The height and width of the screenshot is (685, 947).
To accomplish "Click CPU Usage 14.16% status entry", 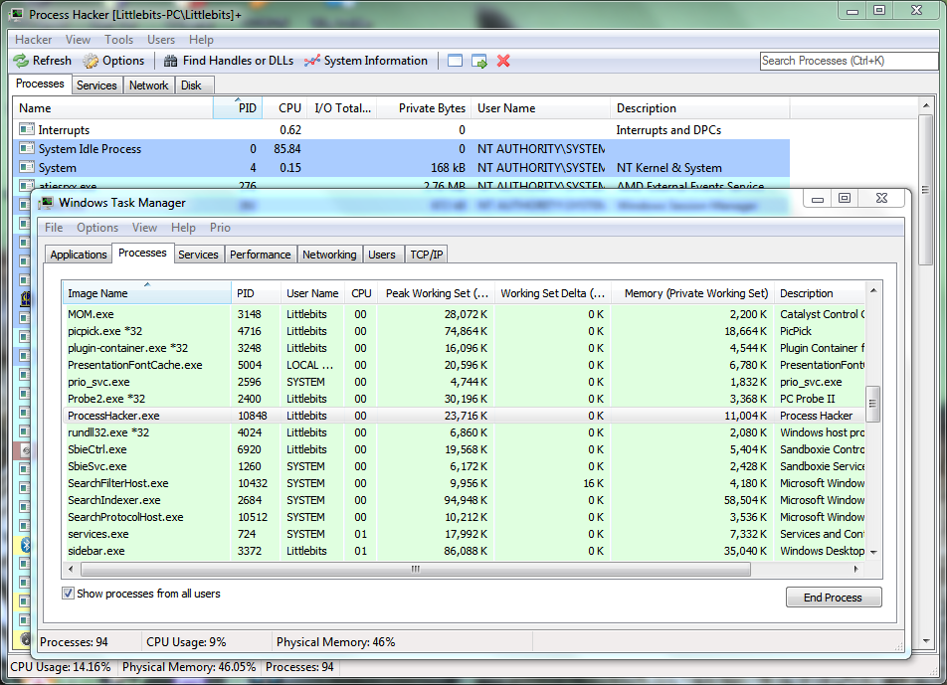I will pos(61,667).
